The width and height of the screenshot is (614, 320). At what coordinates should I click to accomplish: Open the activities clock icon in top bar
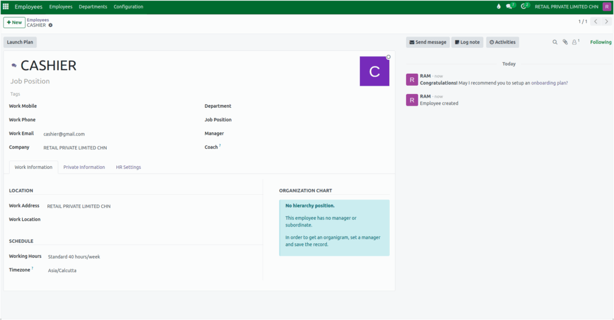(525, 7)
